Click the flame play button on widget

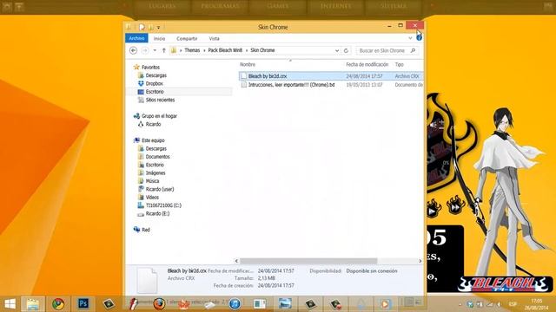(433, 209)
